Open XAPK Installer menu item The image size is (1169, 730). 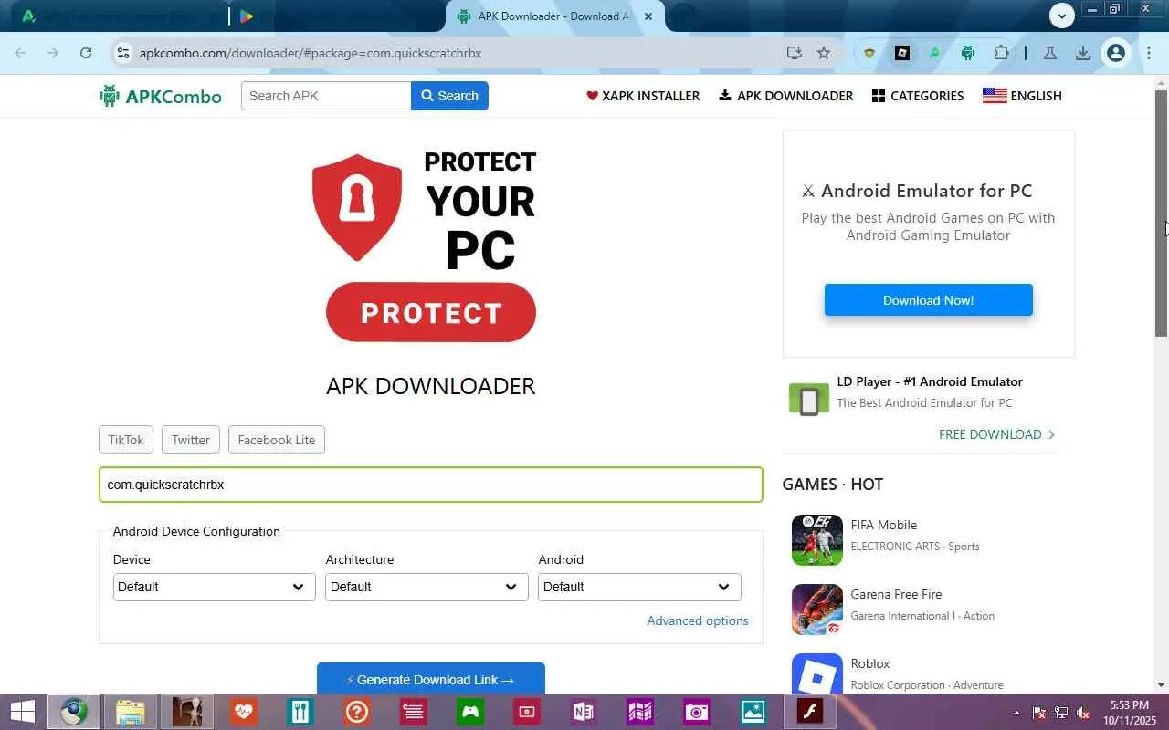[x=643, y=96]
